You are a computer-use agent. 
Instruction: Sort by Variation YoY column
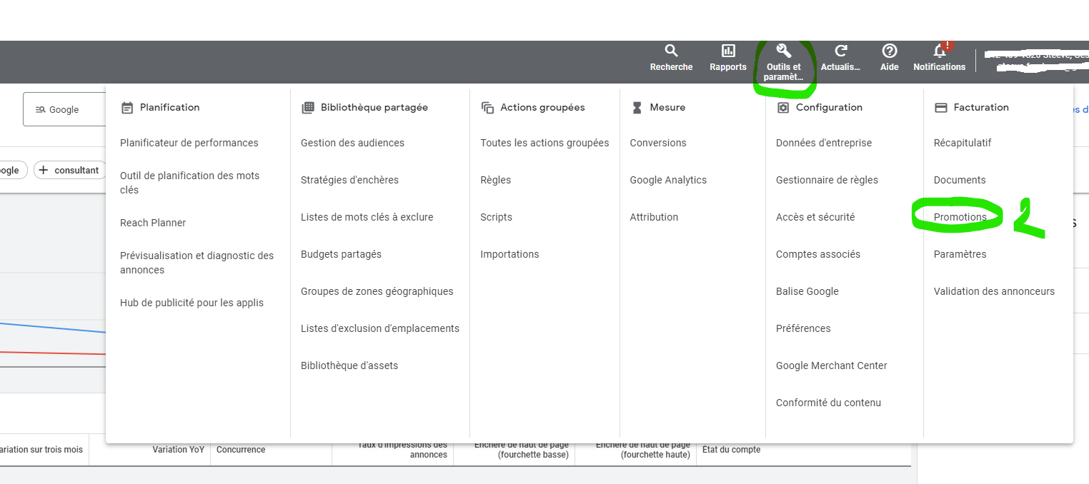pos(179,450)
